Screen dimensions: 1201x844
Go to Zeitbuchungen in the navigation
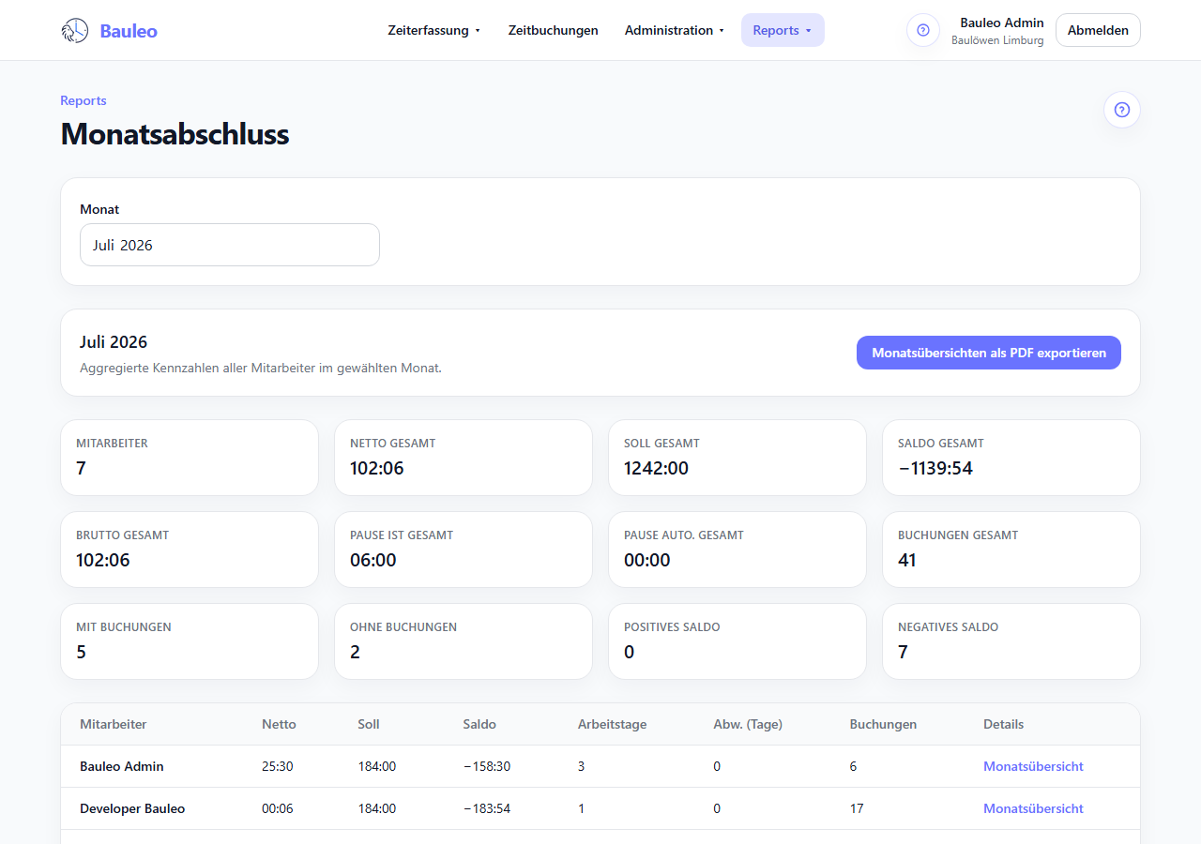point(554,30)
